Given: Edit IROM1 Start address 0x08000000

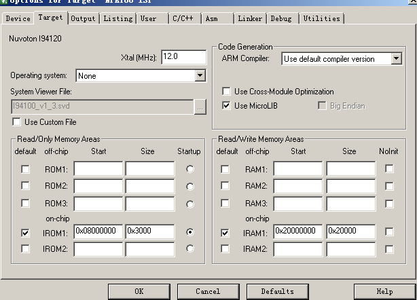Looking at the screenshot, I should (x=98, y=231).
